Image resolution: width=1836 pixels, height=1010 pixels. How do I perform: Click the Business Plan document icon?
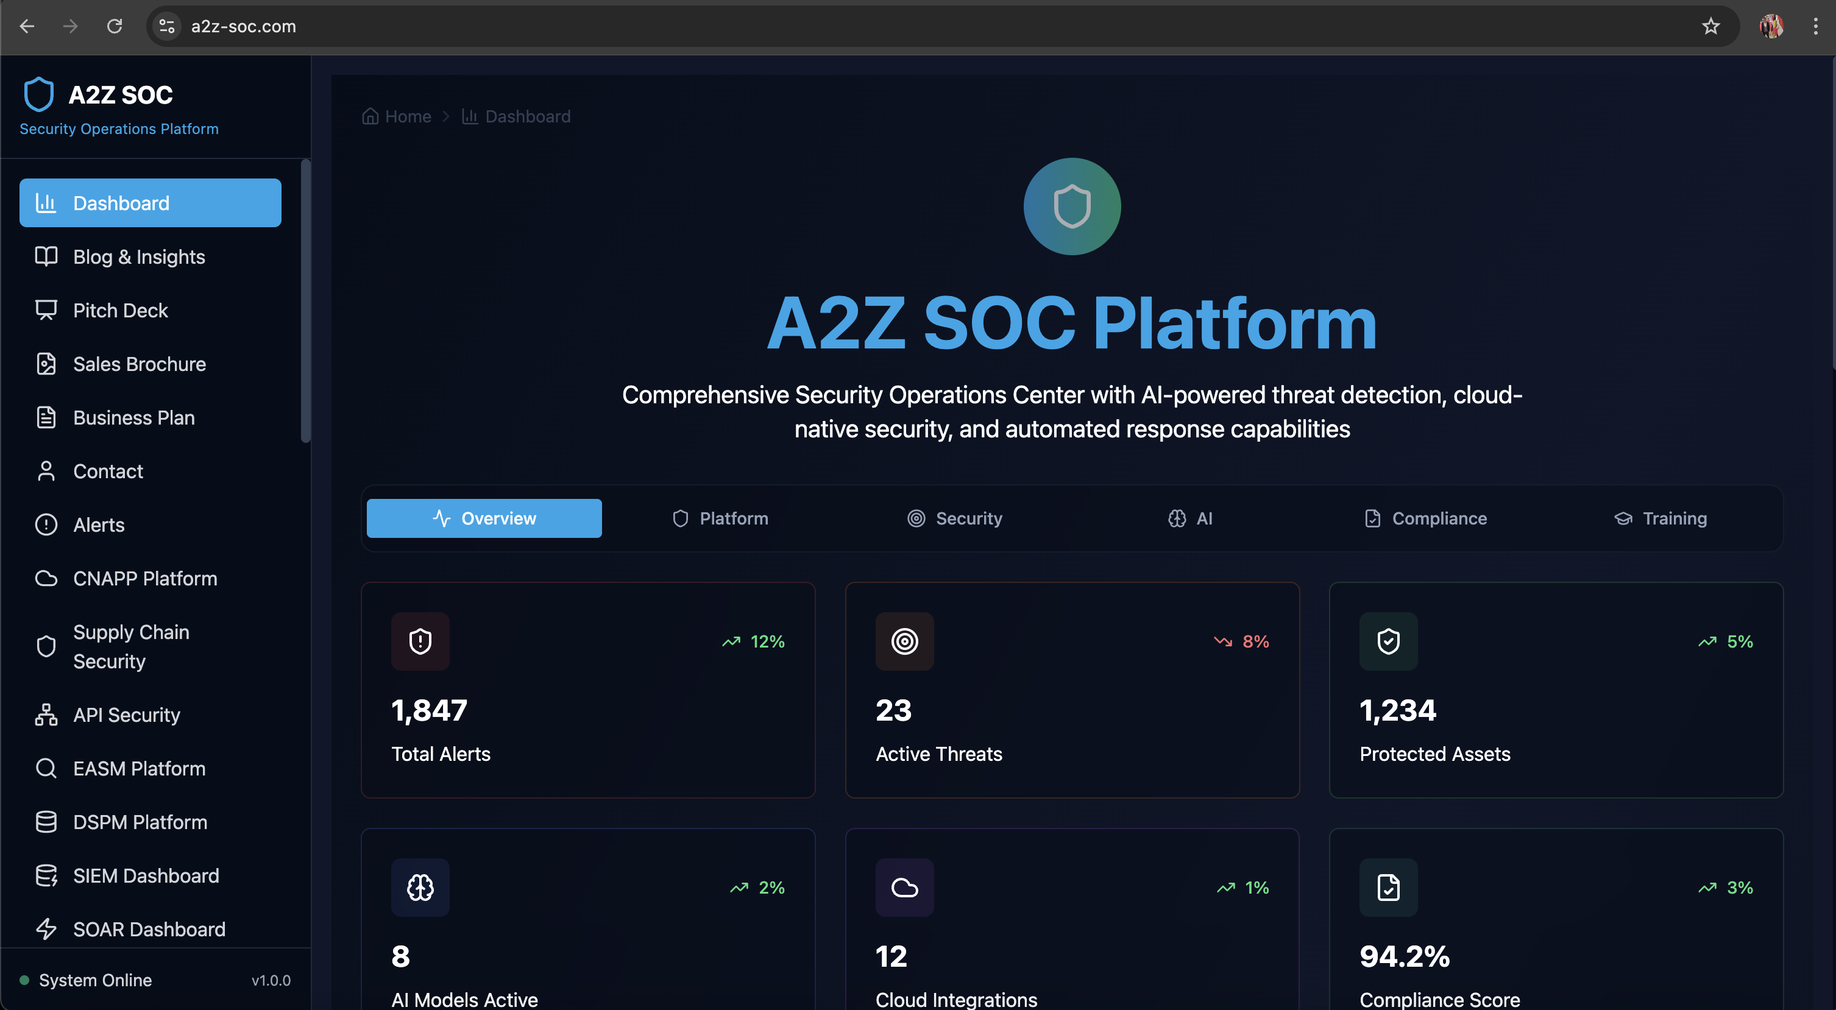click(x=46, y=417)
